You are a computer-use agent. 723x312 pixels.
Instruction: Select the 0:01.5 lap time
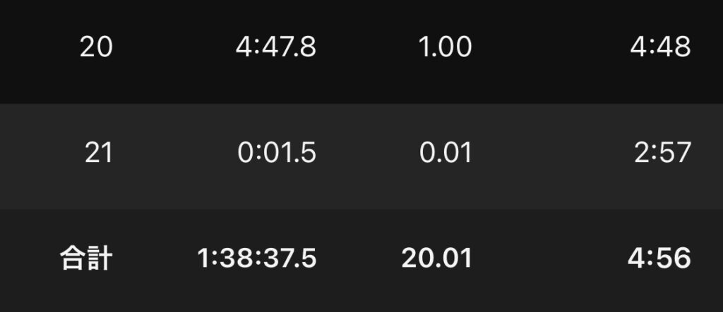[x=275, y=153]
